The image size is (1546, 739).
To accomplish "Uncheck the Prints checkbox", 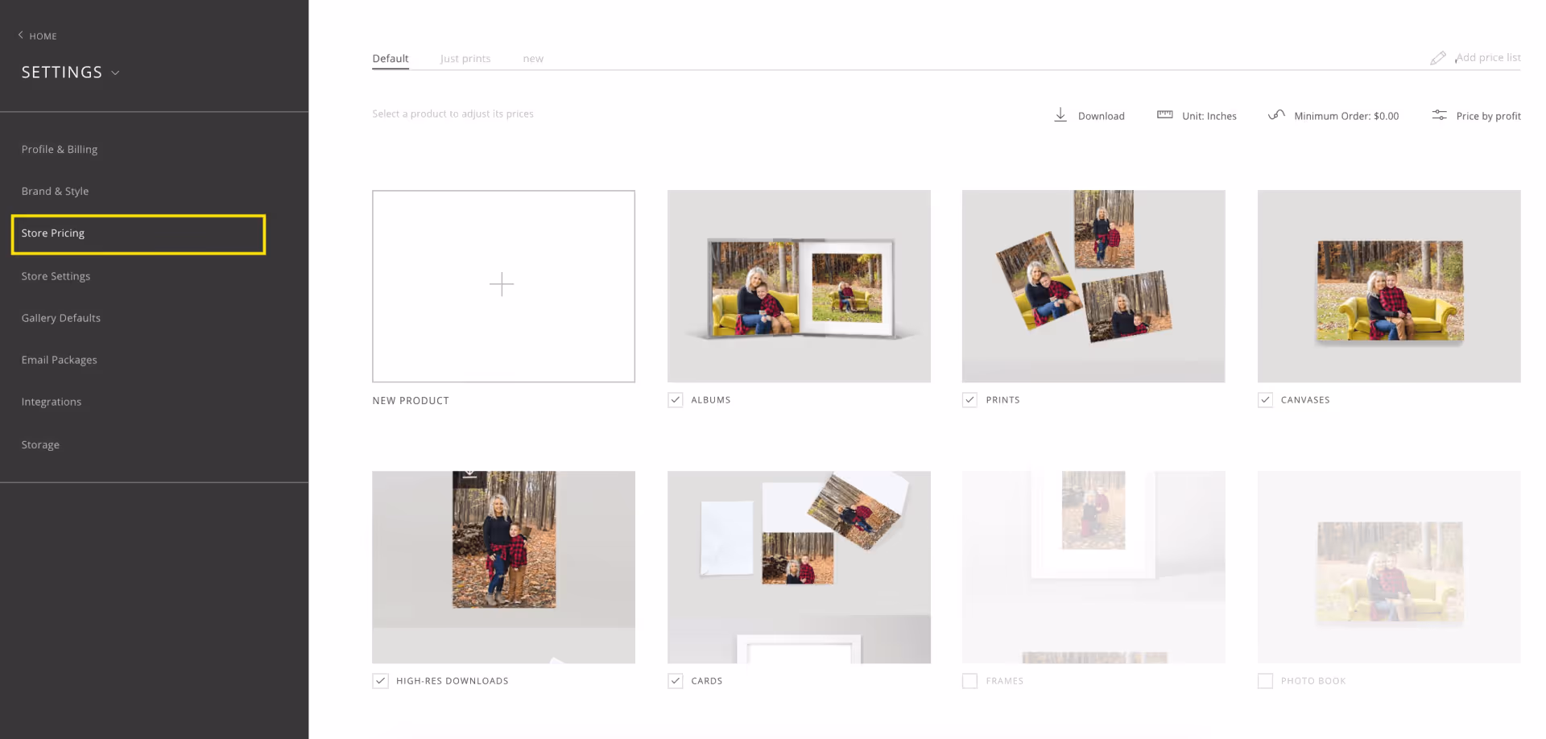I will [x=970, y=400].
